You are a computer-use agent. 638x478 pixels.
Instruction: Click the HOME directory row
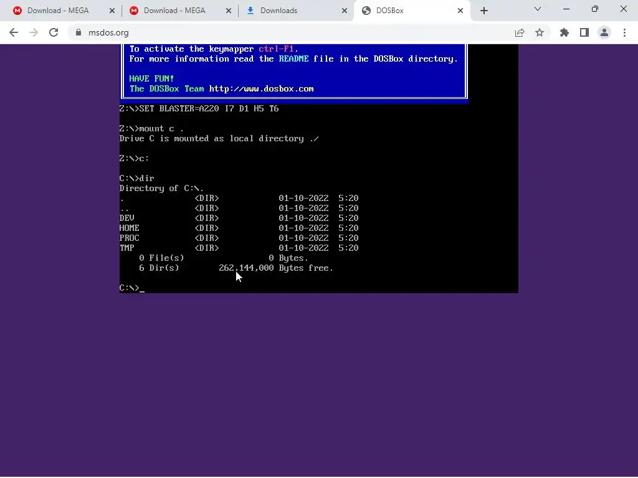(x=239, y=228)
